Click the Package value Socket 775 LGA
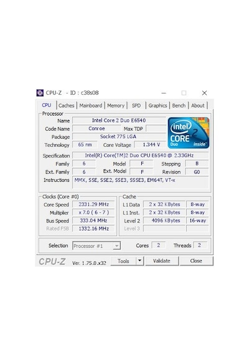 119,136
